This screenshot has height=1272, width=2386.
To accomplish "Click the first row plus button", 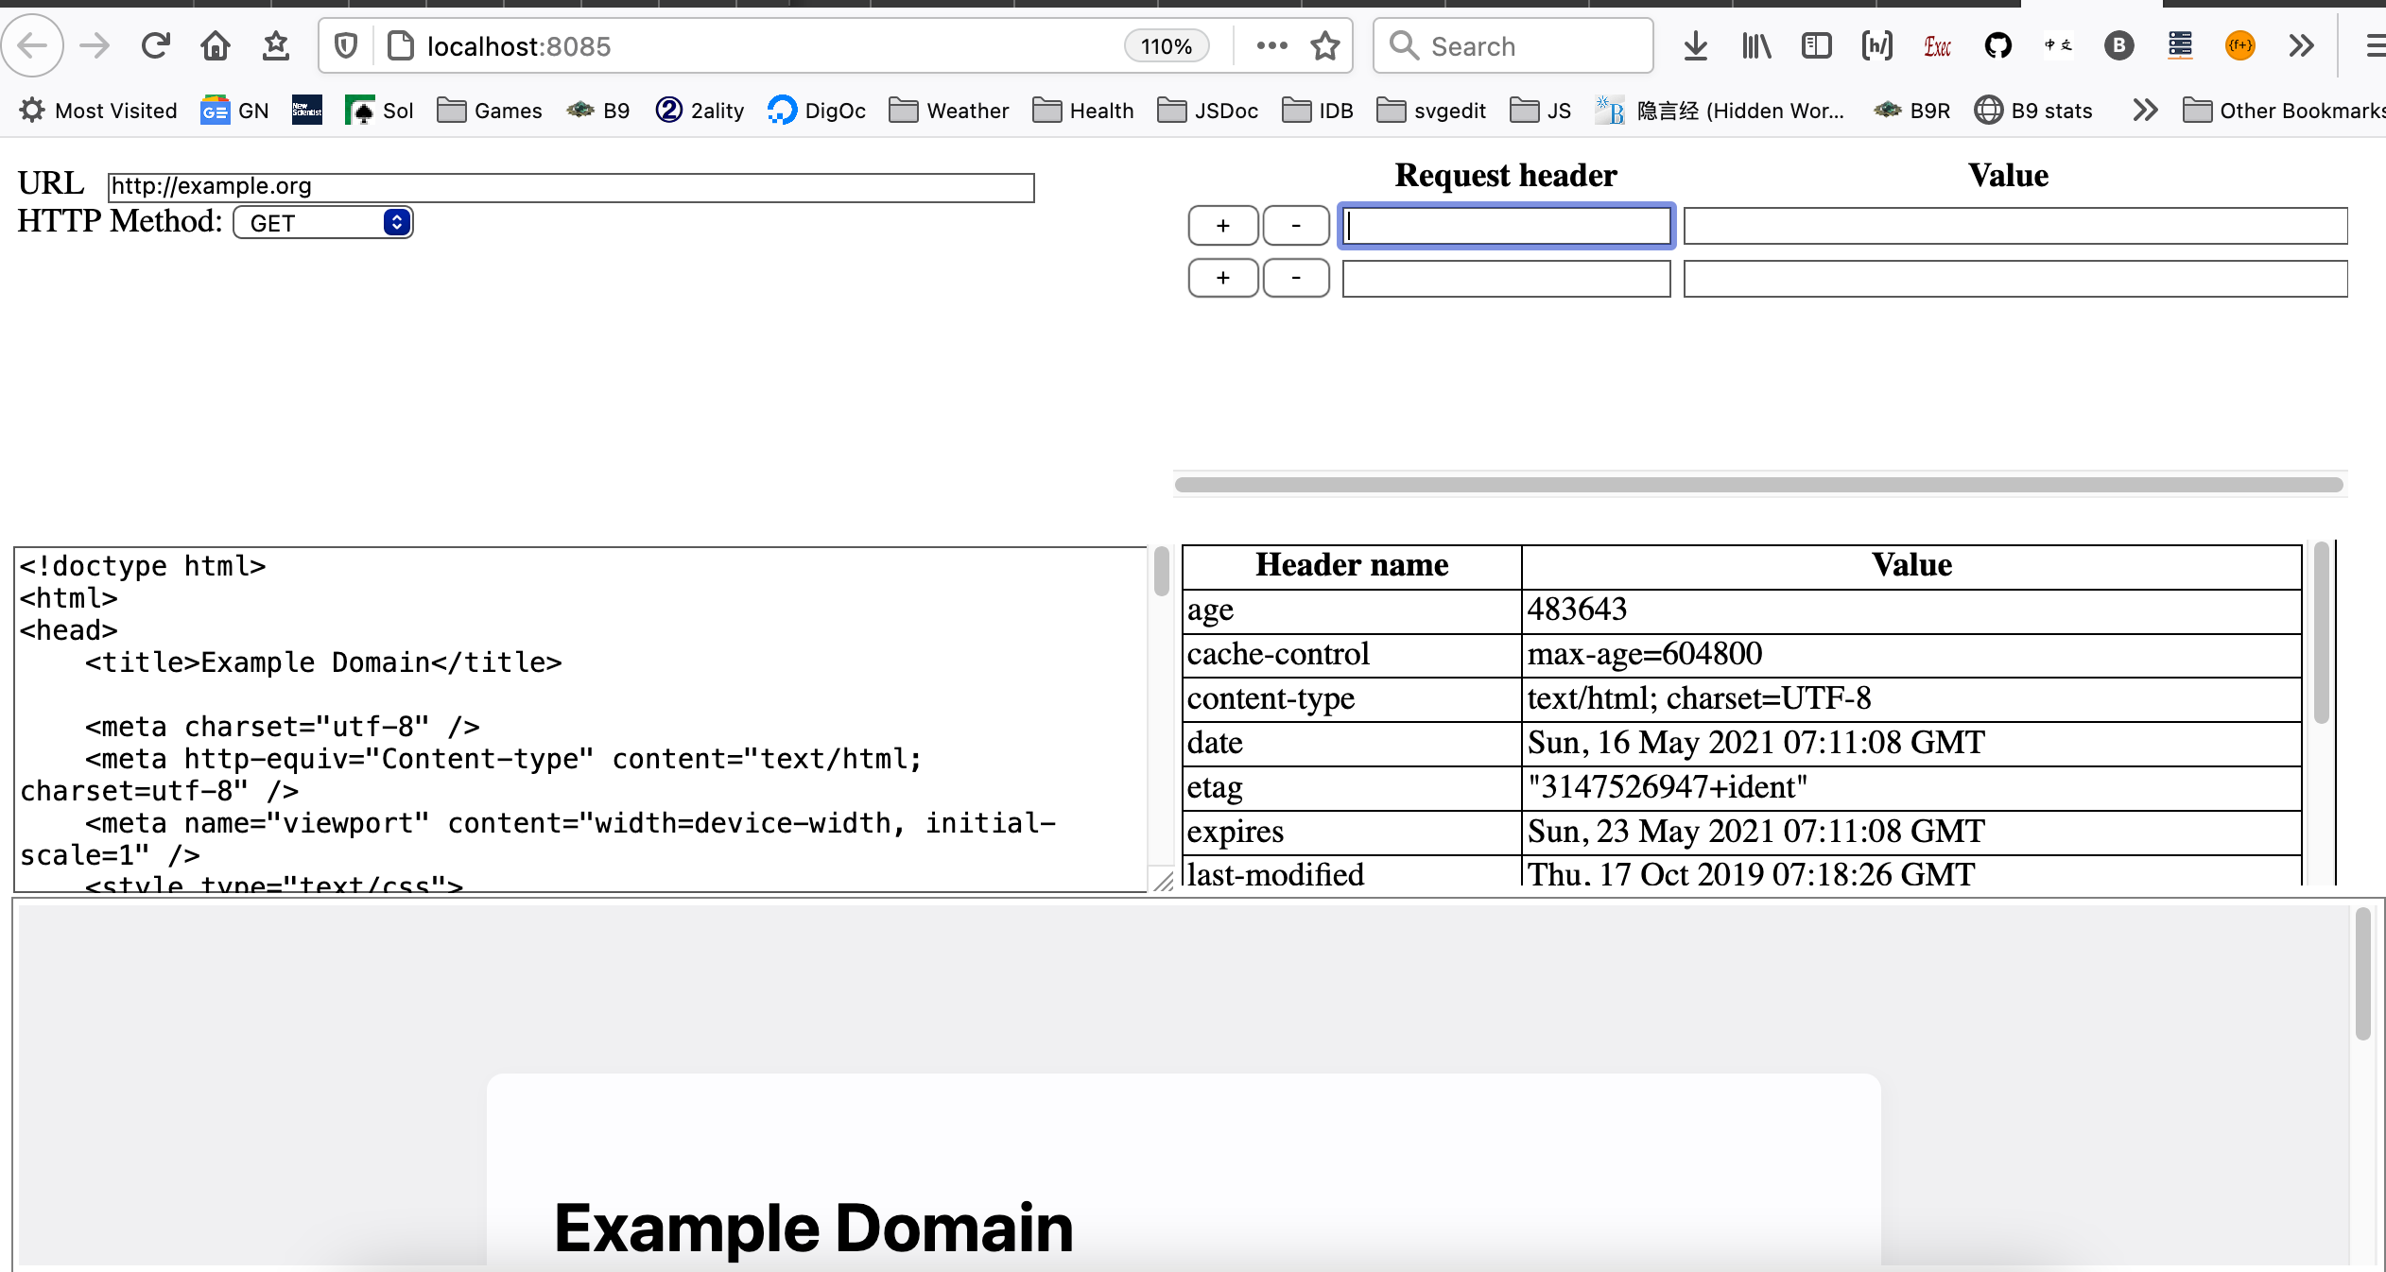I will pyautogui.click(x=1223, y=226).
